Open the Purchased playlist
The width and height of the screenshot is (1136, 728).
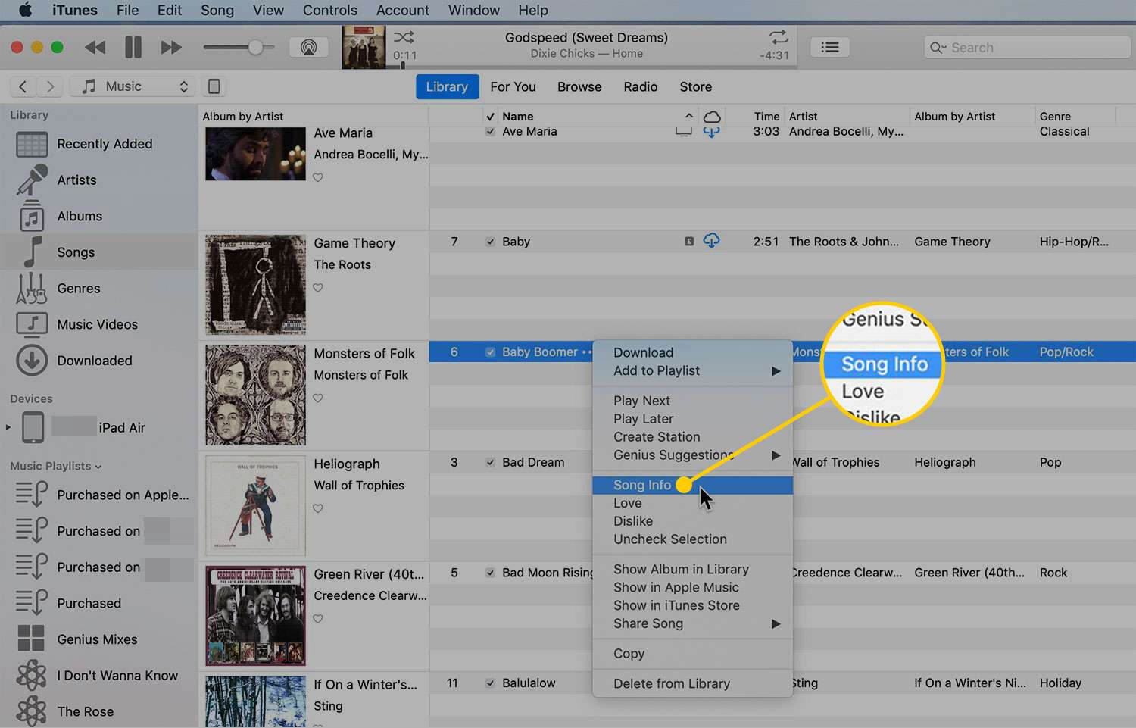(98, 603)
